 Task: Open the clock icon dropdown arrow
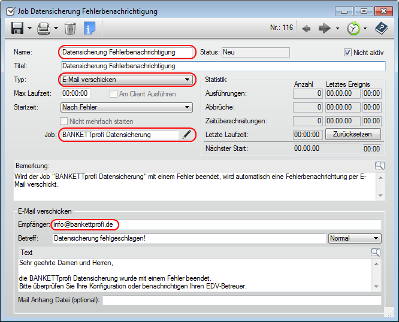click(365, 28)
